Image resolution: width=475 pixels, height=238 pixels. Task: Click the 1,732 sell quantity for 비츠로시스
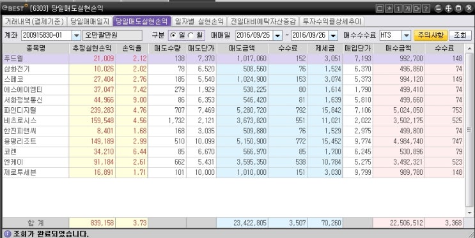176,121
